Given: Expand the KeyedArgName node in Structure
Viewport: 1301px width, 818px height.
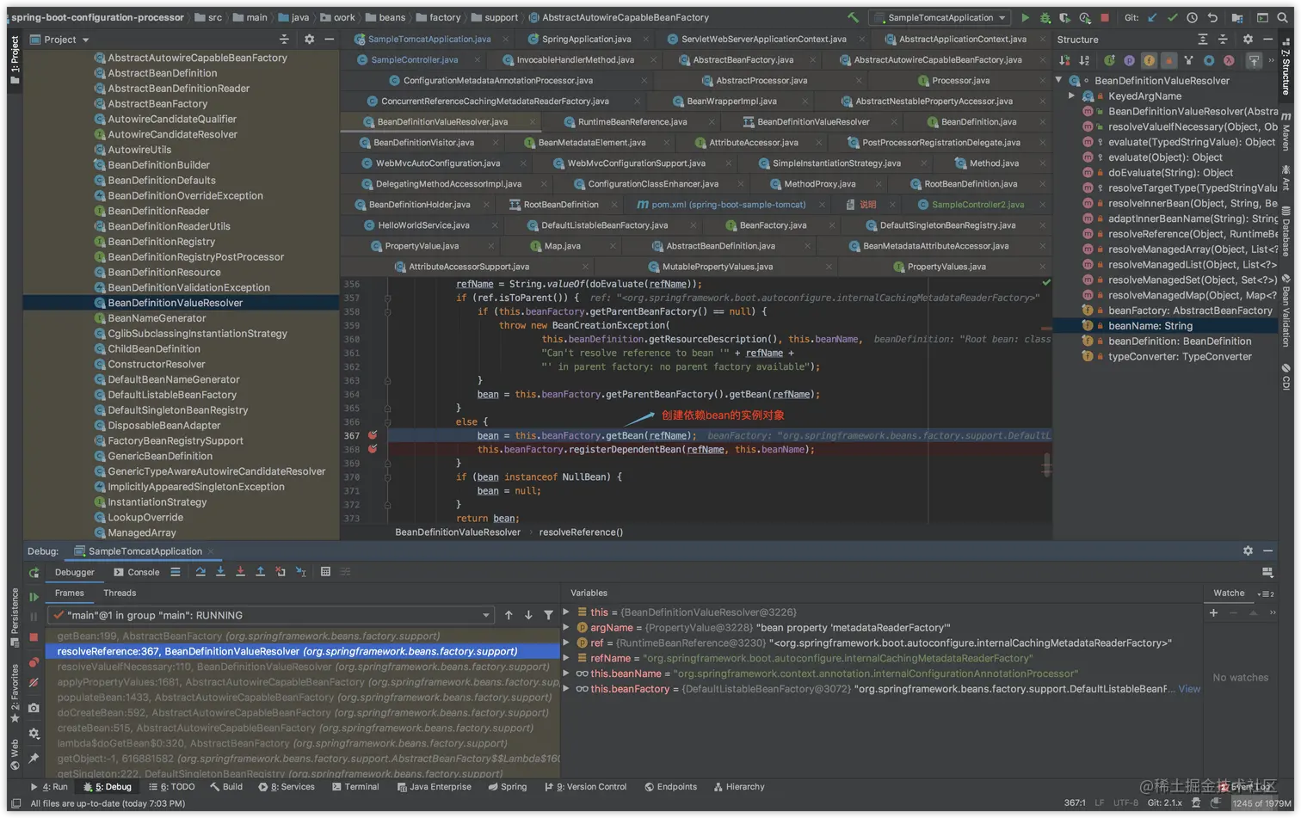Looking at the screenshot, I should [x=1072, y=96].
